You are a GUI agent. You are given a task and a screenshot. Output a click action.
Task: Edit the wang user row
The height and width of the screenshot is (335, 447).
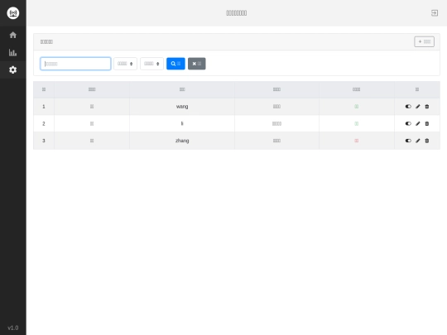[x=418, y=107]
